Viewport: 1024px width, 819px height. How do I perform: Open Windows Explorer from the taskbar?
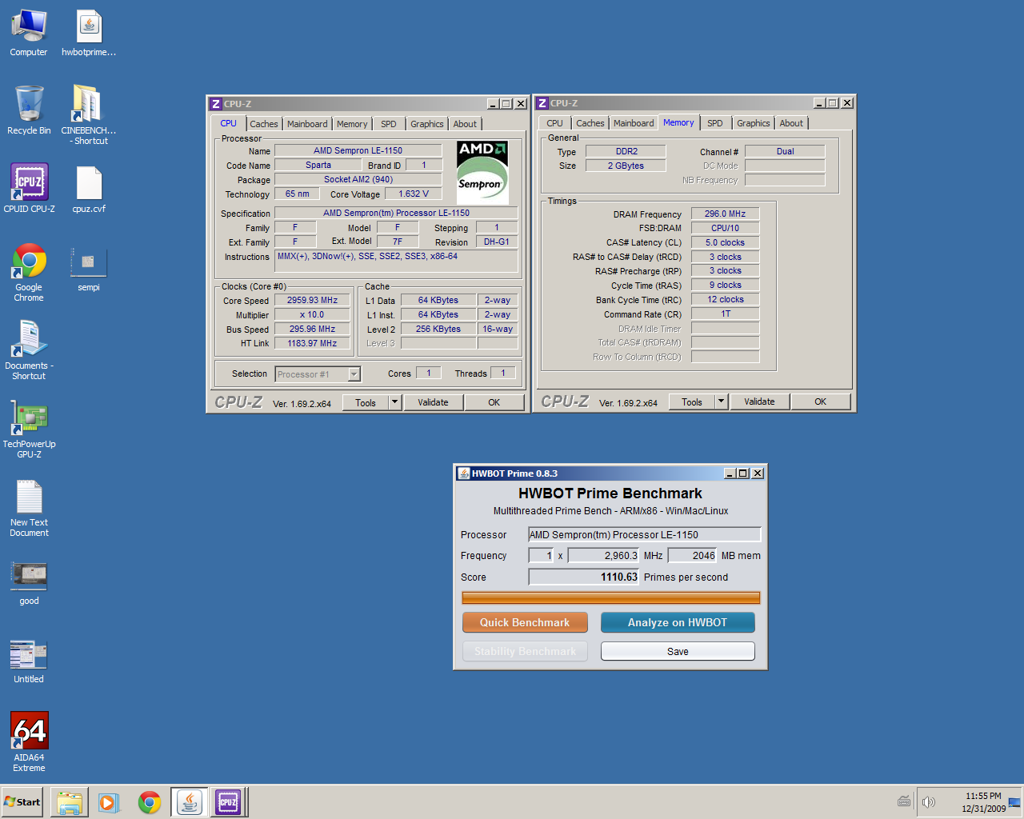(x=70, y=802)
